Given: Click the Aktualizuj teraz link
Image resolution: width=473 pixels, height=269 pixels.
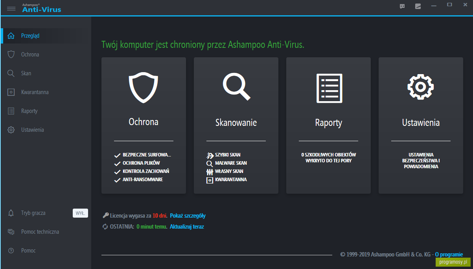Looking at the screenshot, I should pyautogui.click(x=187, y=227).
